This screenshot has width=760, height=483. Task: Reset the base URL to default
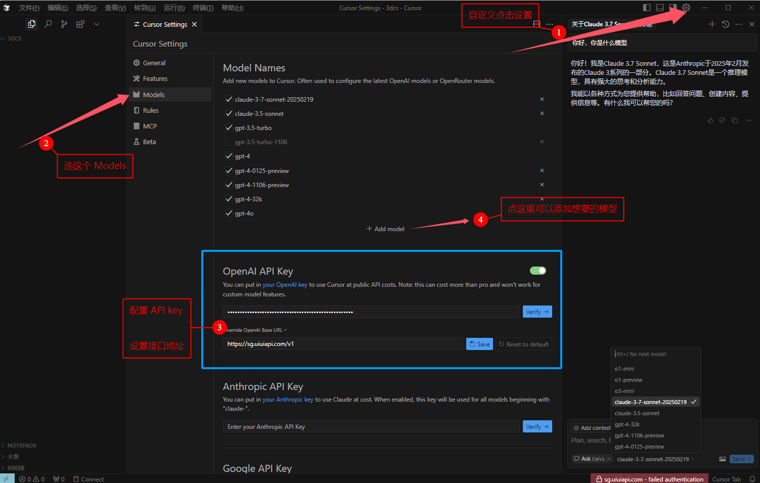[x=523, y=344]
